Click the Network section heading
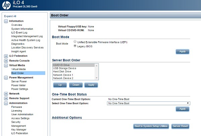The height and width of the screenshot is (136, 201). click(14, 93)
